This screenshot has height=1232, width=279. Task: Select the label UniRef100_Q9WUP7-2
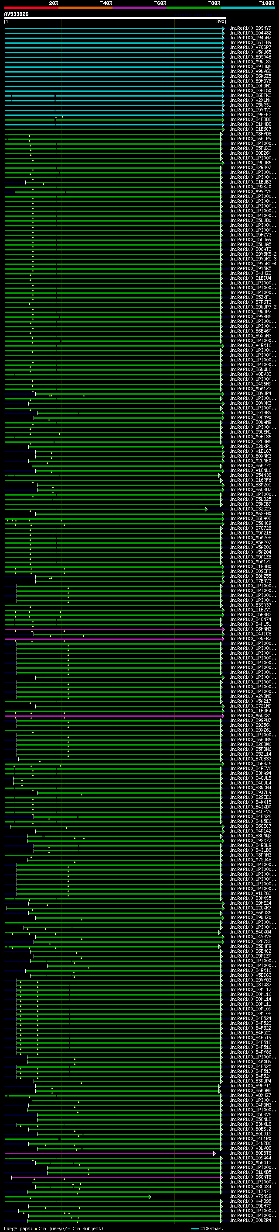coord(253,306)
